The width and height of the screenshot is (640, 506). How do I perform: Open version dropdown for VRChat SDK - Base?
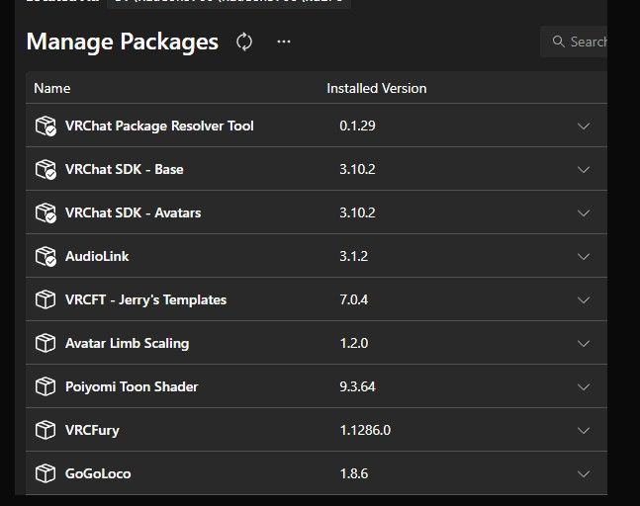(x=584, y=169)
